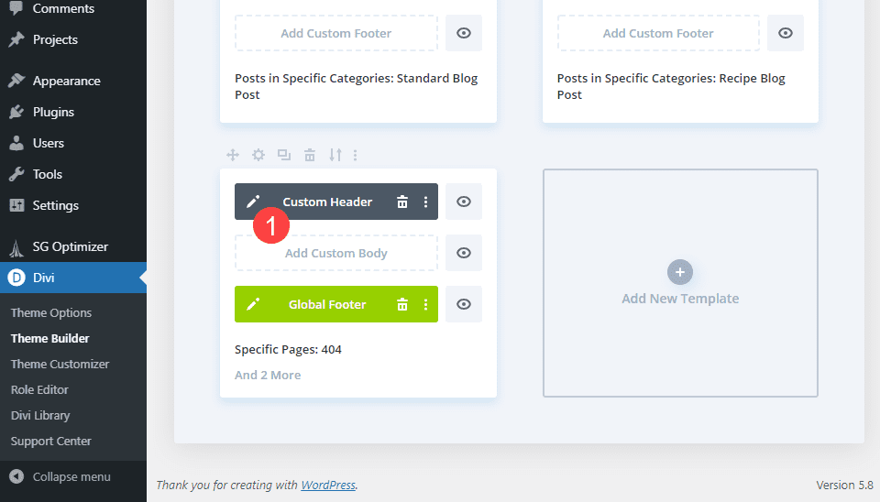
Task: Click the pencil icon on Custom Header
Action: click(253, 202)
